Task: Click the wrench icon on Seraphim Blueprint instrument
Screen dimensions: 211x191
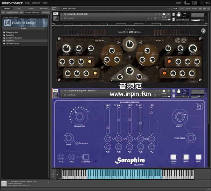Action: 56,91
